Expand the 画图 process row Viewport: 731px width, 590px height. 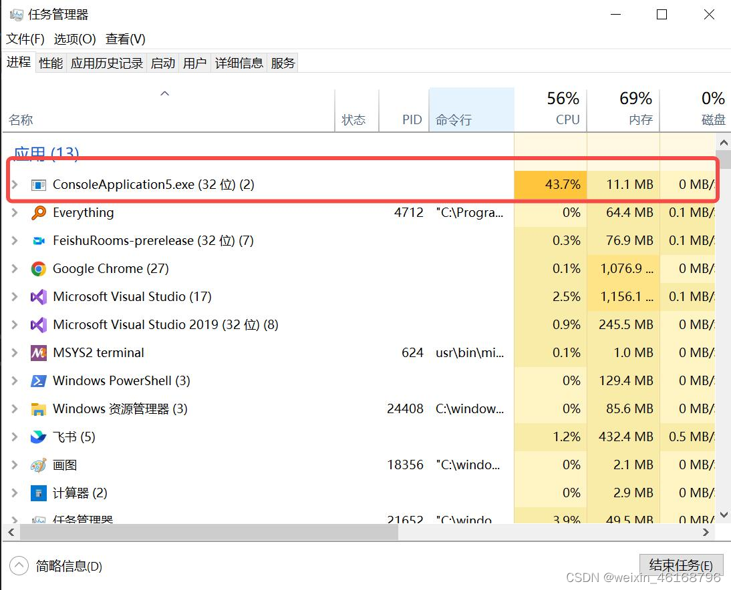click(x=15, y=465)
